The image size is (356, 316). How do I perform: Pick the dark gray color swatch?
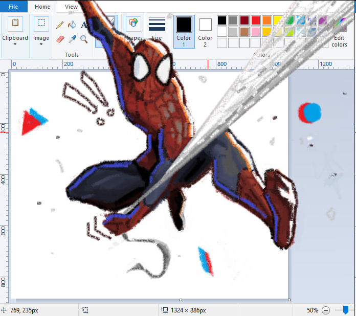pyautogui.click(x=233, y=20)
